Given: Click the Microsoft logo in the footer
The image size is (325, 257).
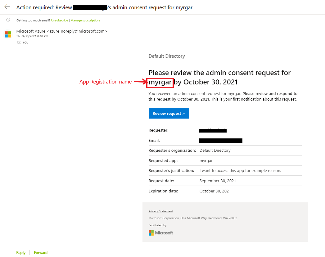Looking at the screenshot, I should coord(160,233).
